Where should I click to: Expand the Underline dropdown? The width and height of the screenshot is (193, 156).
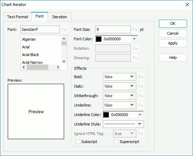[132, 105]
